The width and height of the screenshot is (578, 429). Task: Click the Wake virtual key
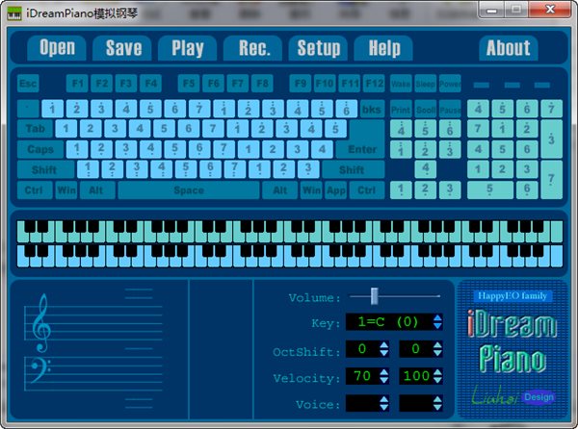click(401, 84)
